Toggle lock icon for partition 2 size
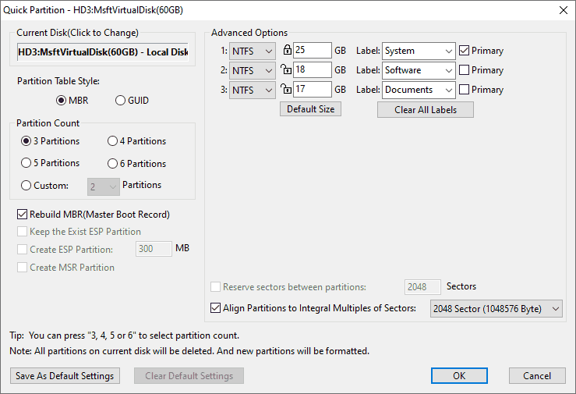The height and width of the screenshot is (394, 576). click(x=287, y=70)
